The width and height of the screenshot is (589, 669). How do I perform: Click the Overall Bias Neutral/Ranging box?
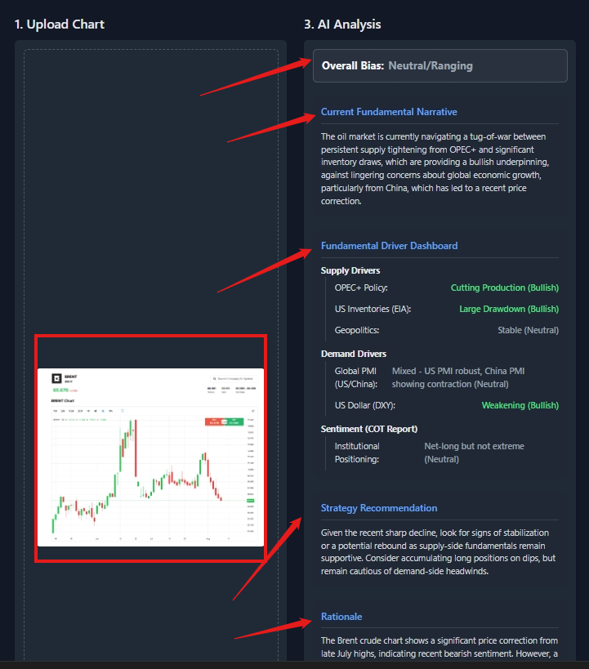[440, 65]
